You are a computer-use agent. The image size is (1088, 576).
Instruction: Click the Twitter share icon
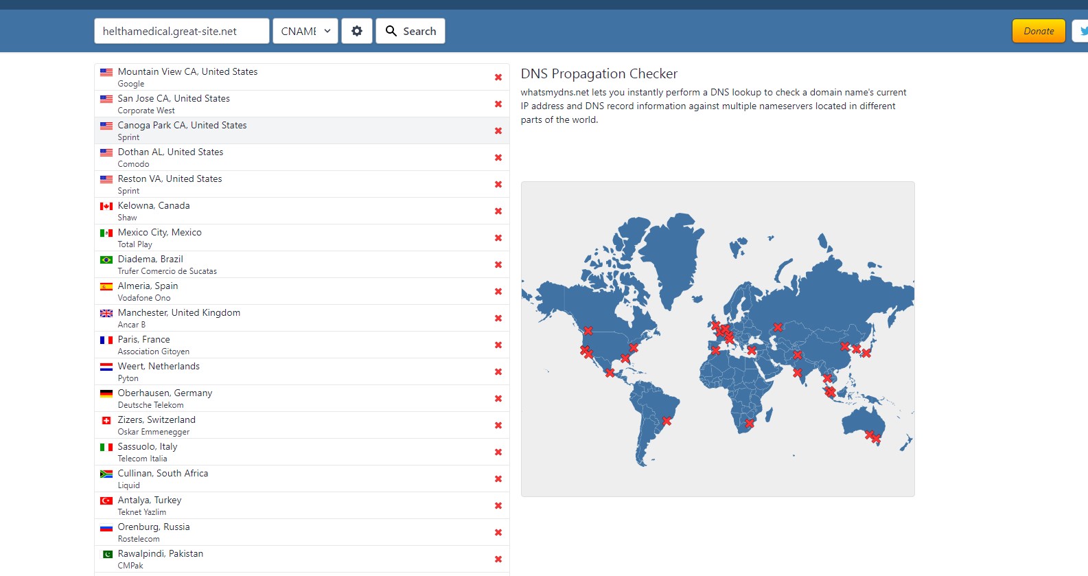[x=1082, y=31]
